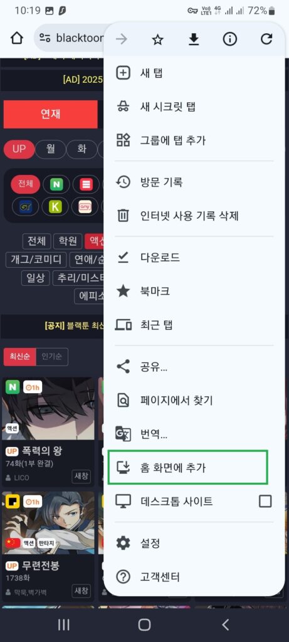Tap the download arrow icon in menu header
This screenshot has width=289, height=642.
194,39
